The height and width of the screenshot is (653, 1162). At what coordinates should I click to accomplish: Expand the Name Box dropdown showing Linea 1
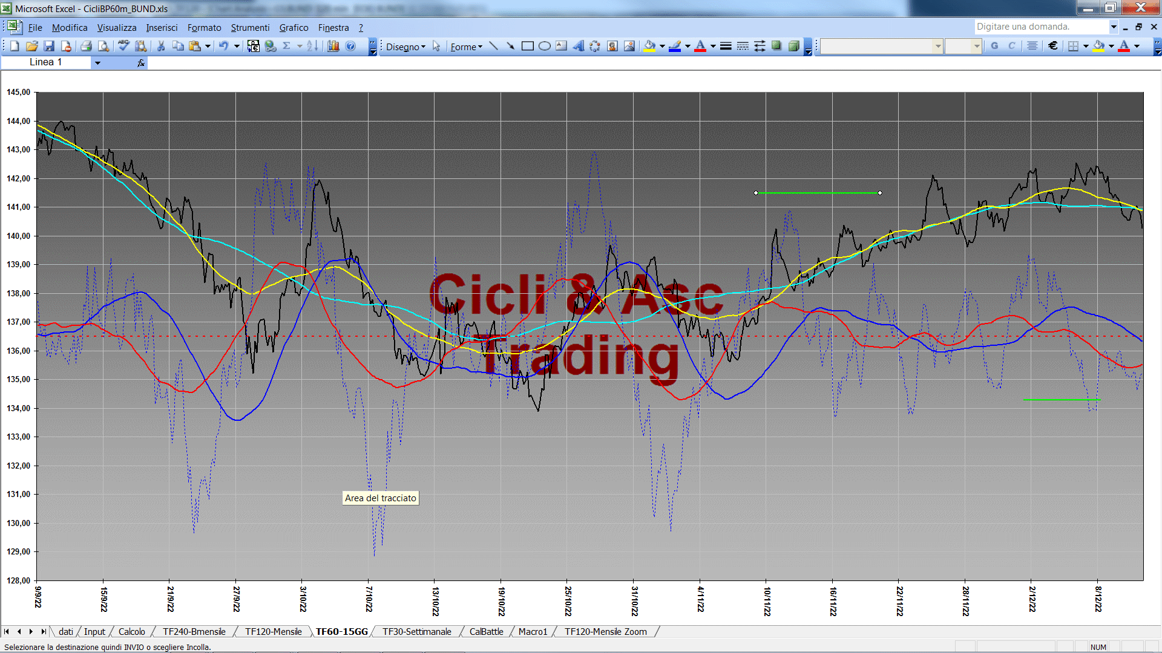(x=97, y=63)
